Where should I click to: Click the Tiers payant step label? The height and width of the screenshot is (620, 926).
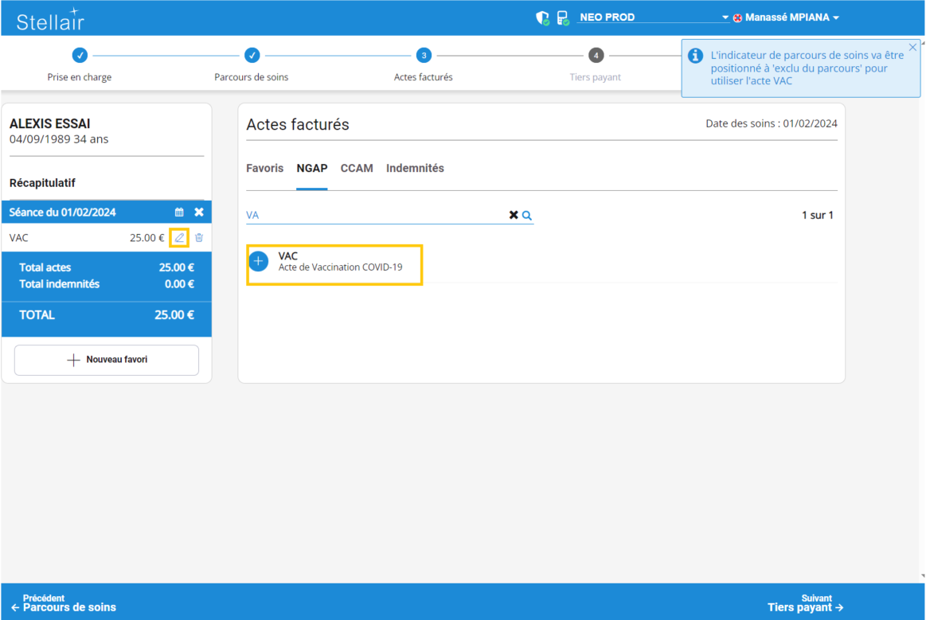coord(595,76)
